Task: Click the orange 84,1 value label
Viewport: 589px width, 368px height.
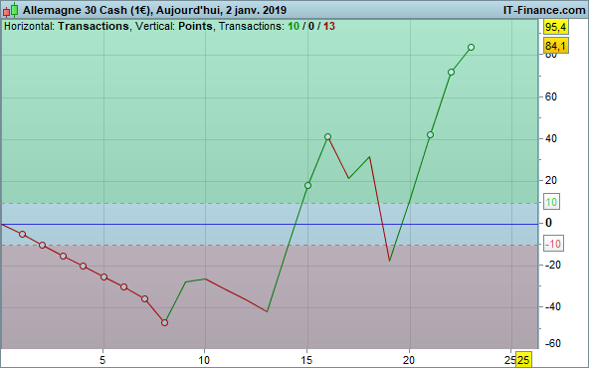Action: coord(556,46)
